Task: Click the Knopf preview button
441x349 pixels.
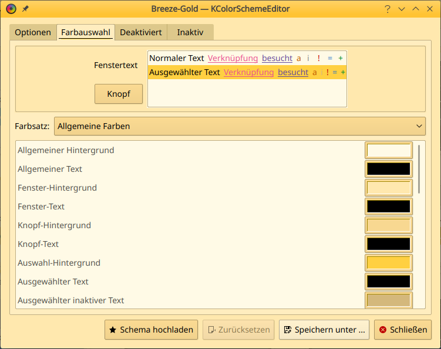Action: pyautogui.click(x=119, y=94)
